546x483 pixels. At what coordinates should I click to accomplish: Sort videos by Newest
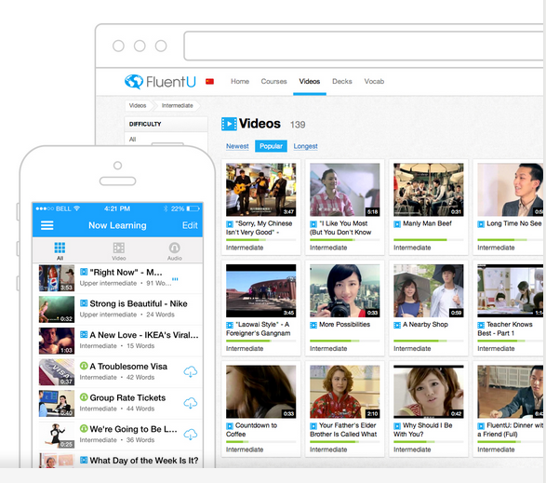(x=237, y=146)
